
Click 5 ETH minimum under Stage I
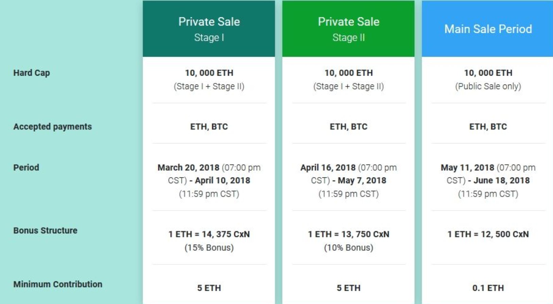pos(209,288)
